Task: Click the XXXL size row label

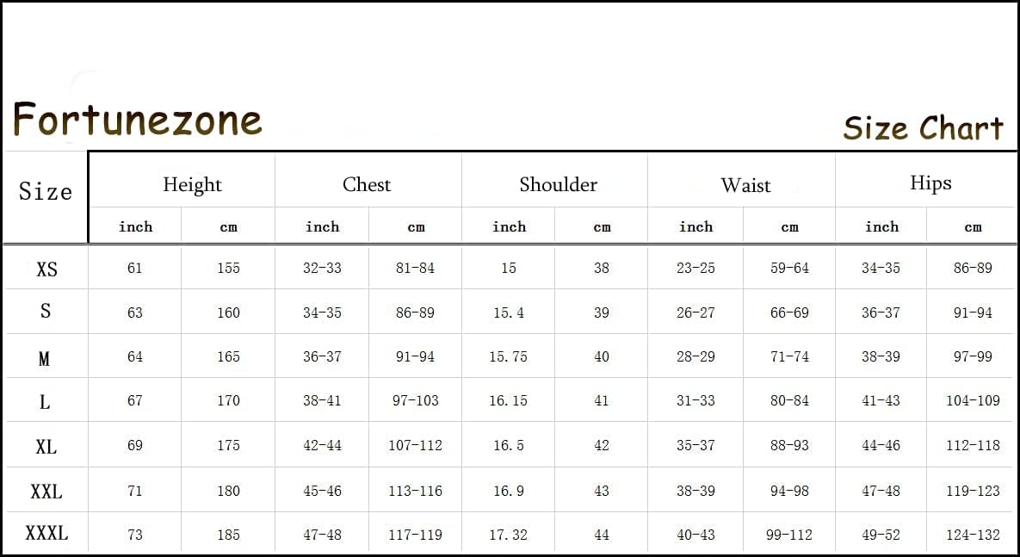Action: tap(46, 534)
